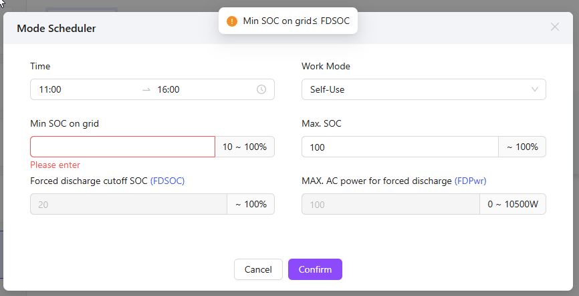Screen dimensions: 579x296
Task: Expand the Work Mode chevron arrow
Action: (x=535, y=89)
